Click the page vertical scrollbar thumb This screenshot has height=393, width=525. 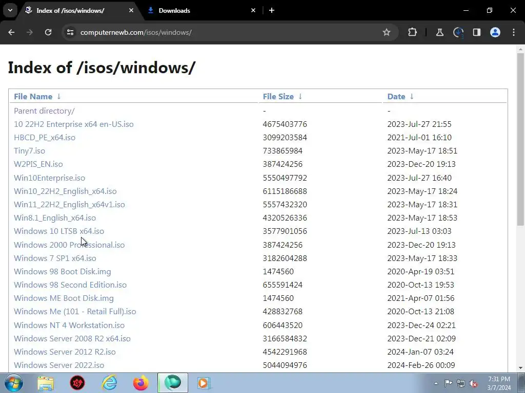[x=520, y=139]
